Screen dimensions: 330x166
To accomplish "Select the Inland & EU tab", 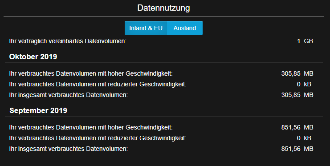I will pyautogui.click(x=146, y=28).
